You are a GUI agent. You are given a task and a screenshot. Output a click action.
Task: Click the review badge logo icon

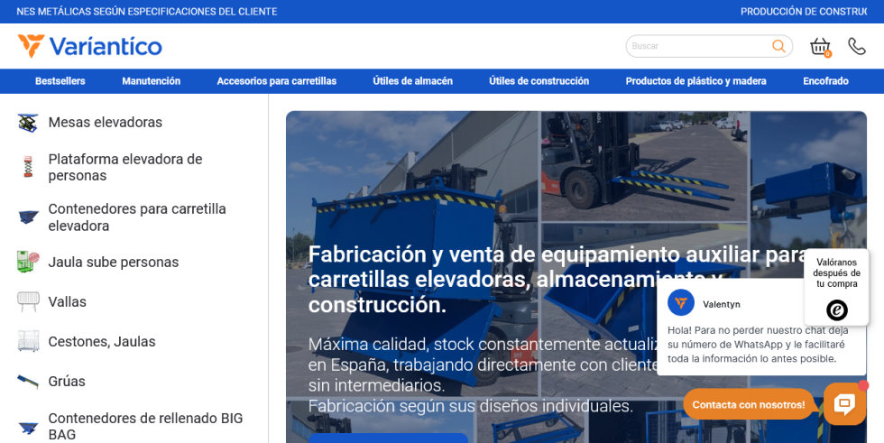[x=837, y=310]
